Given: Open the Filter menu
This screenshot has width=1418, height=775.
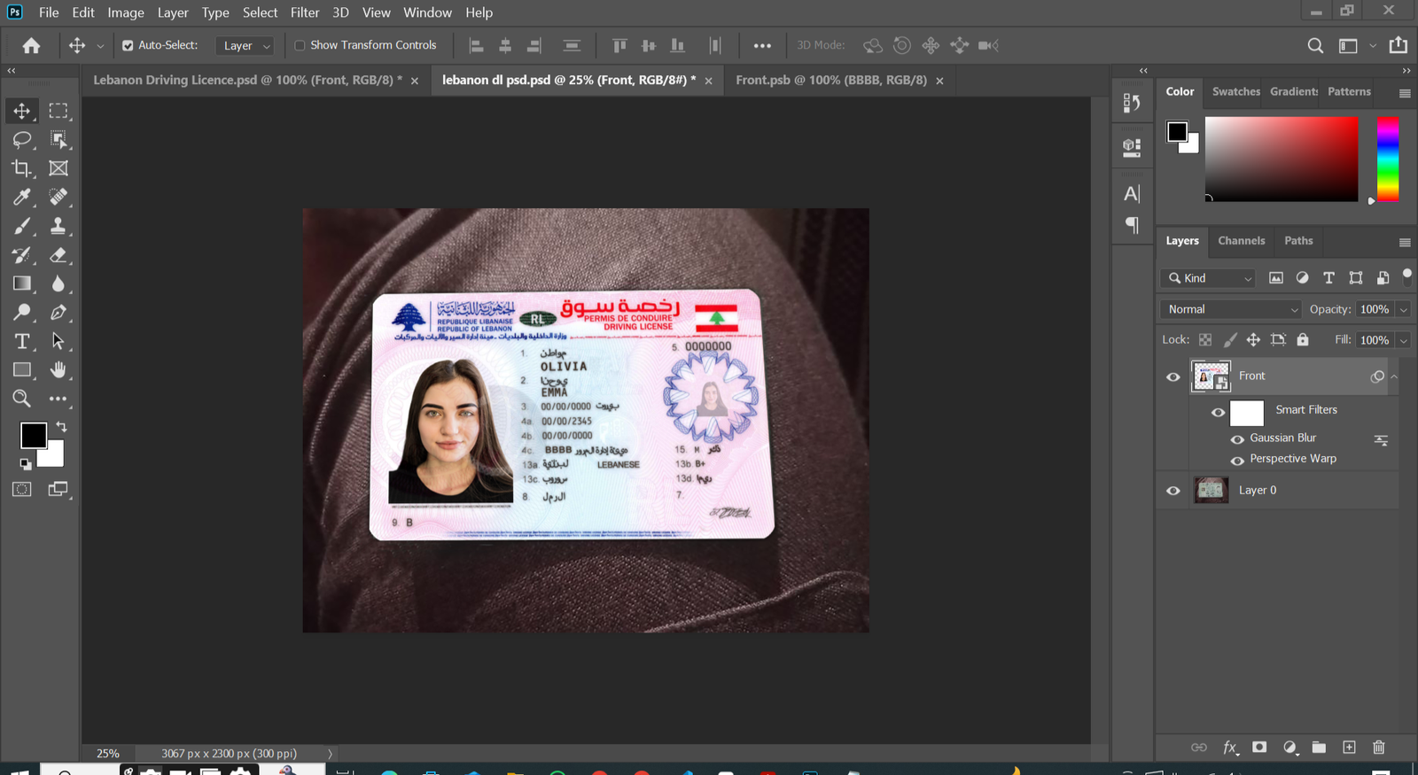Looking at the screenshot, I should tap(305, 12).
